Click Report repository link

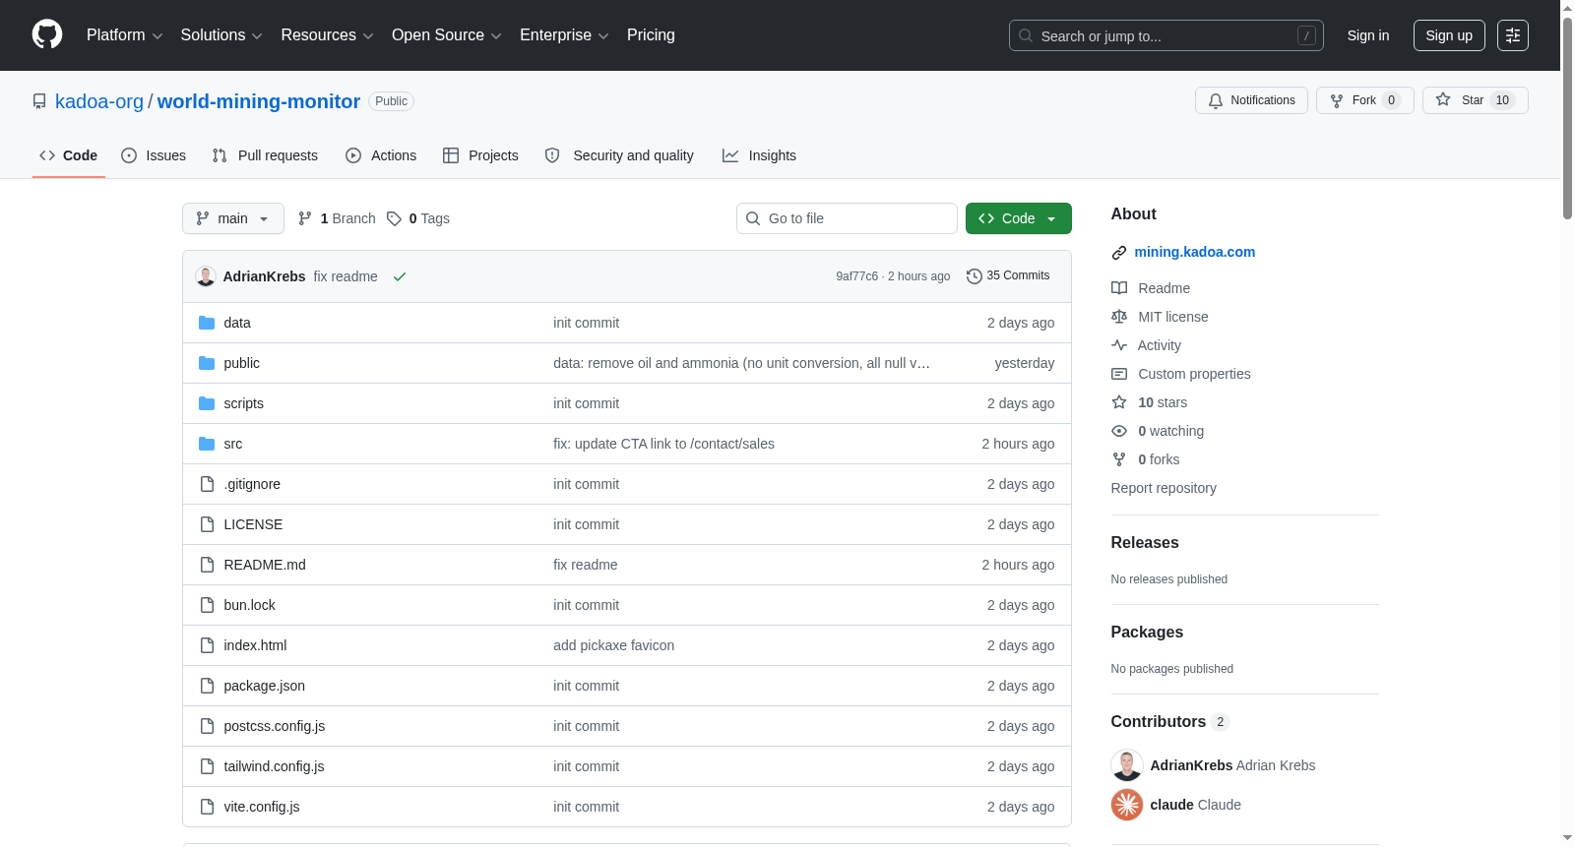[x=1164, y=488]
